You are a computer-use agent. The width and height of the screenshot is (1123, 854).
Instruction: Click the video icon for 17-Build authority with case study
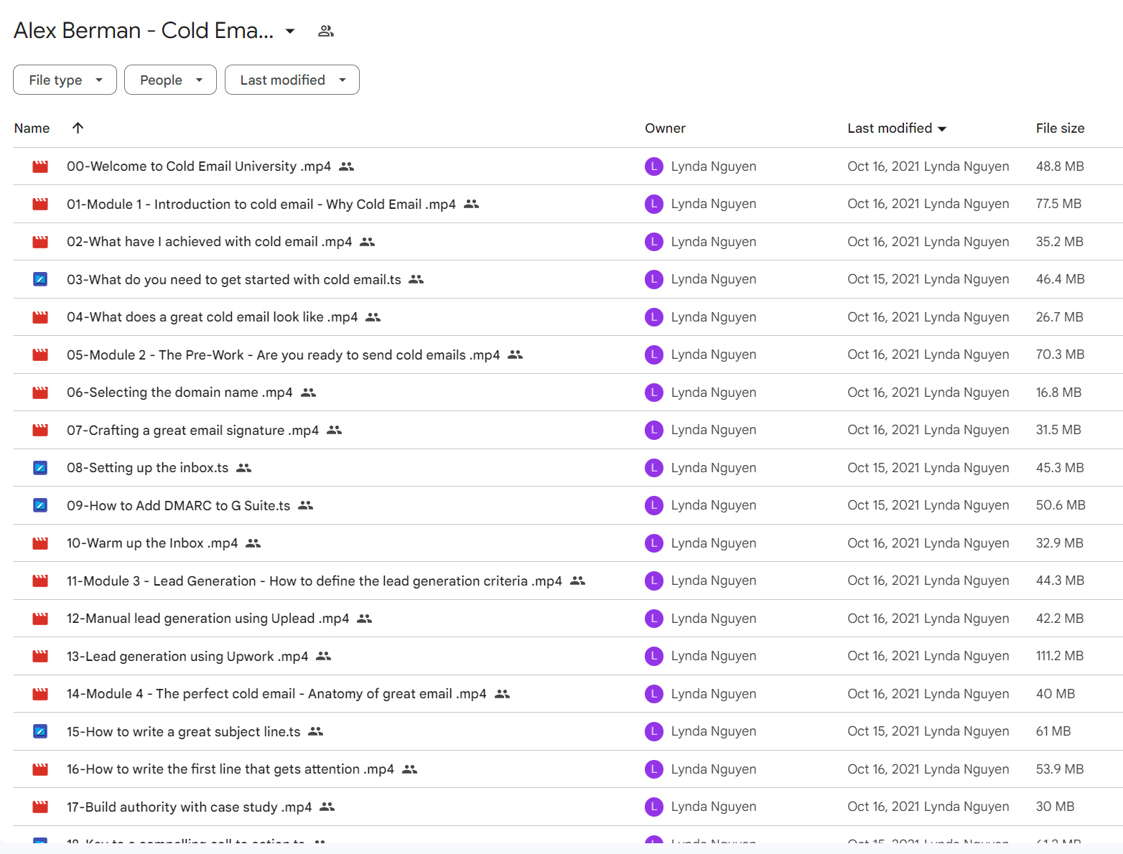(40, 807)
